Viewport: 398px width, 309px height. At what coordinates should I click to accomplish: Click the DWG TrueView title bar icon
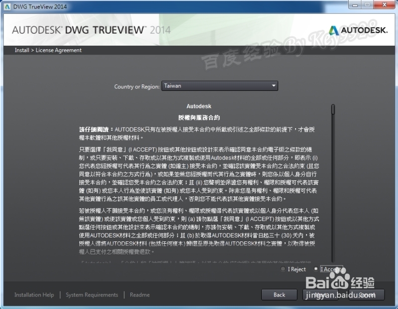tap(7, 6)
